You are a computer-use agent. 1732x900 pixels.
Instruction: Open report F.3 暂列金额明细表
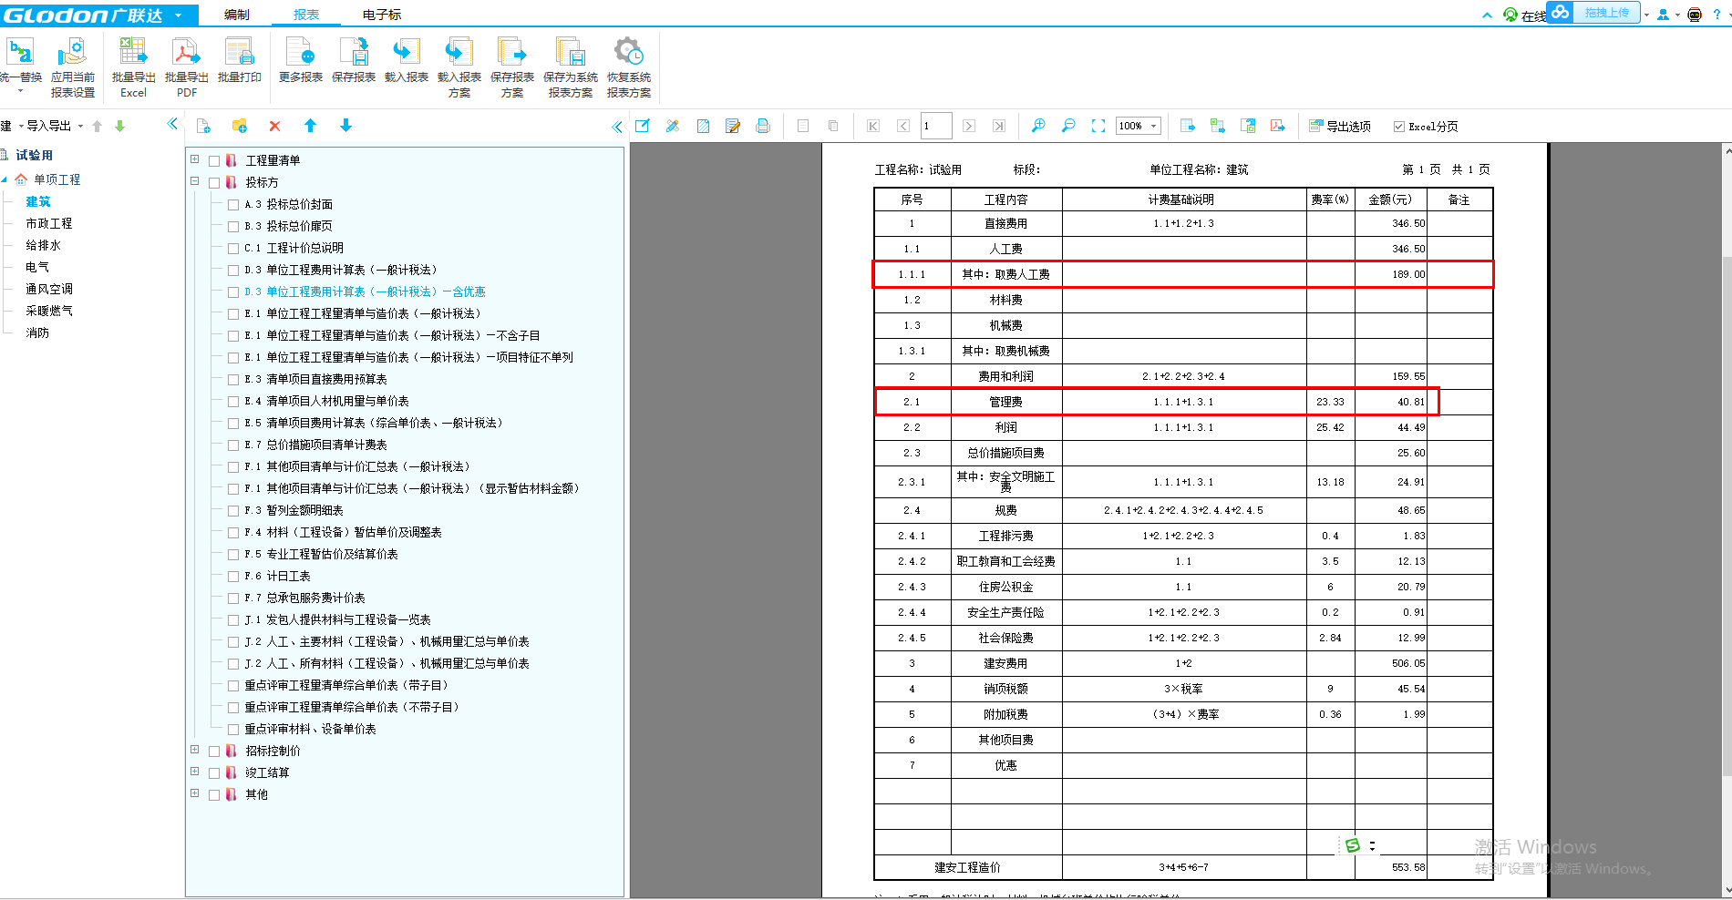tap(294, 510)
